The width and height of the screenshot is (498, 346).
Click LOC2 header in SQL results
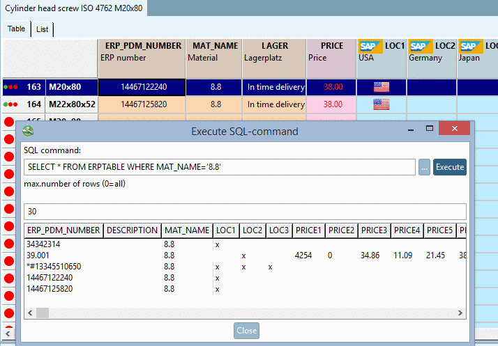click(252, 230)
